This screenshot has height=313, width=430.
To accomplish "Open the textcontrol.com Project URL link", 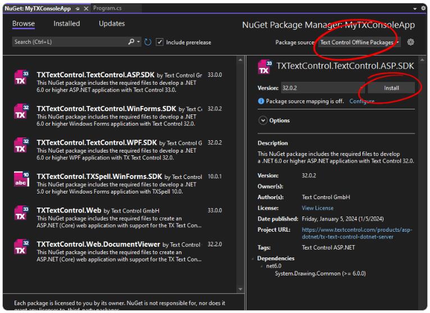I will 357,233.
